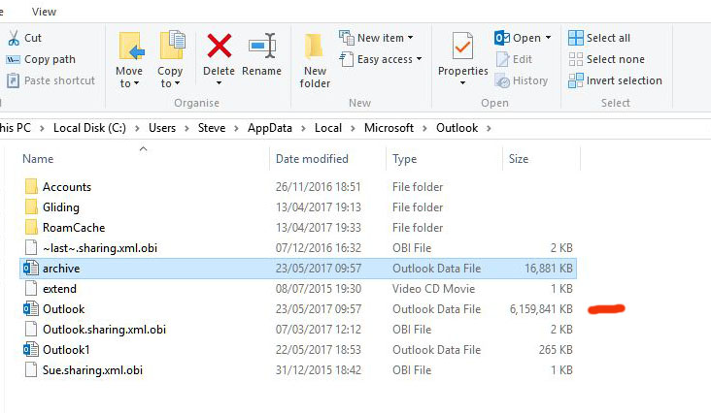Open Properties via checkmark icon
Image resolution: width=711 pixels, height=413 pixels.
click(462, 46)
